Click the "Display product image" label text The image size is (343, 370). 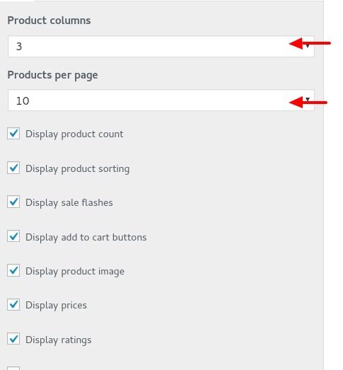tap(75, 272)
